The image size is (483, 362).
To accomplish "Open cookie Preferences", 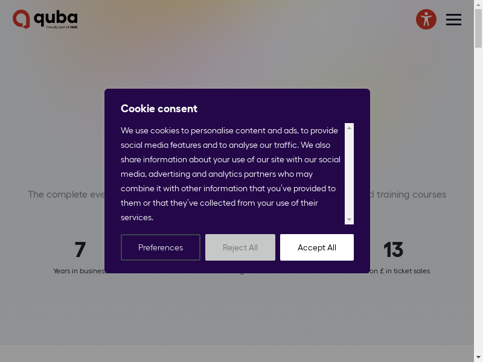I will pos(161,247).
